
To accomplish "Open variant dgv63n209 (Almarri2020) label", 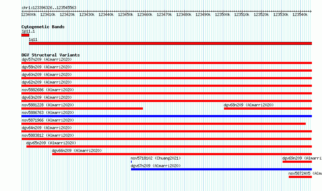I will tap(47, 97).
